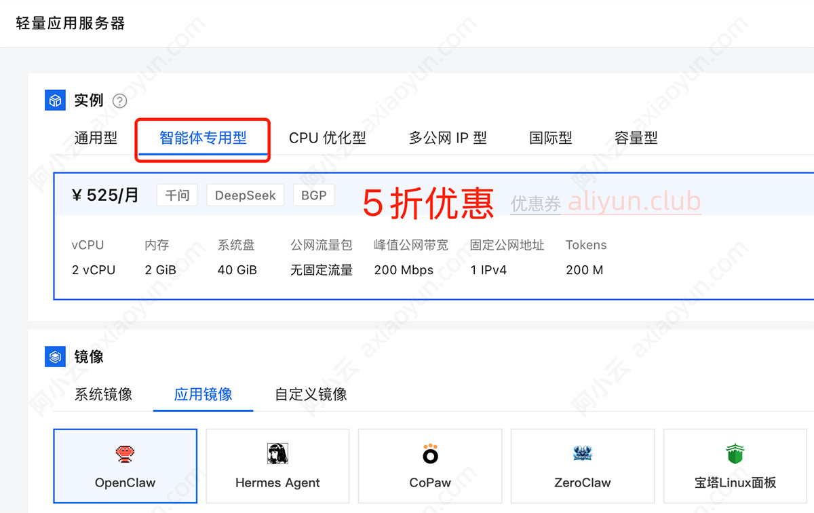Choose the 宝塔Linux面板 image card
This screenshot has height=513, width=814.
pos(735,465)
